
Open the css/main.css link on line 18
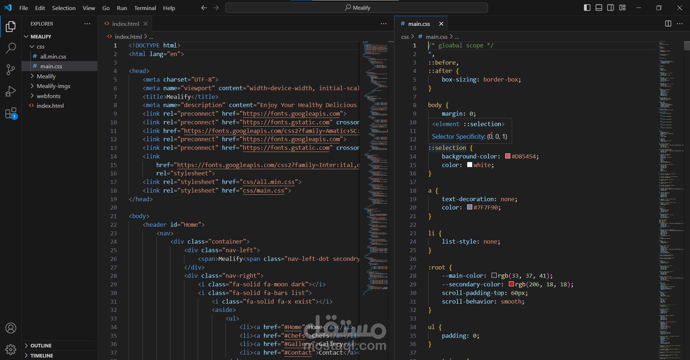point(264,191)
